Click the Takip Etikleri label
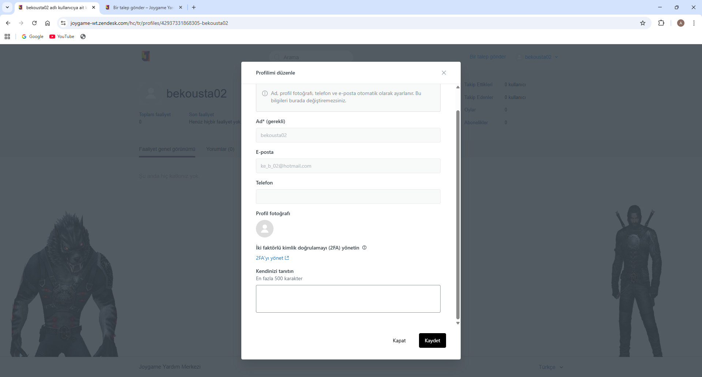Image resolution: width=702 pixels, height=377 pixels. click(x=478, y=85)
